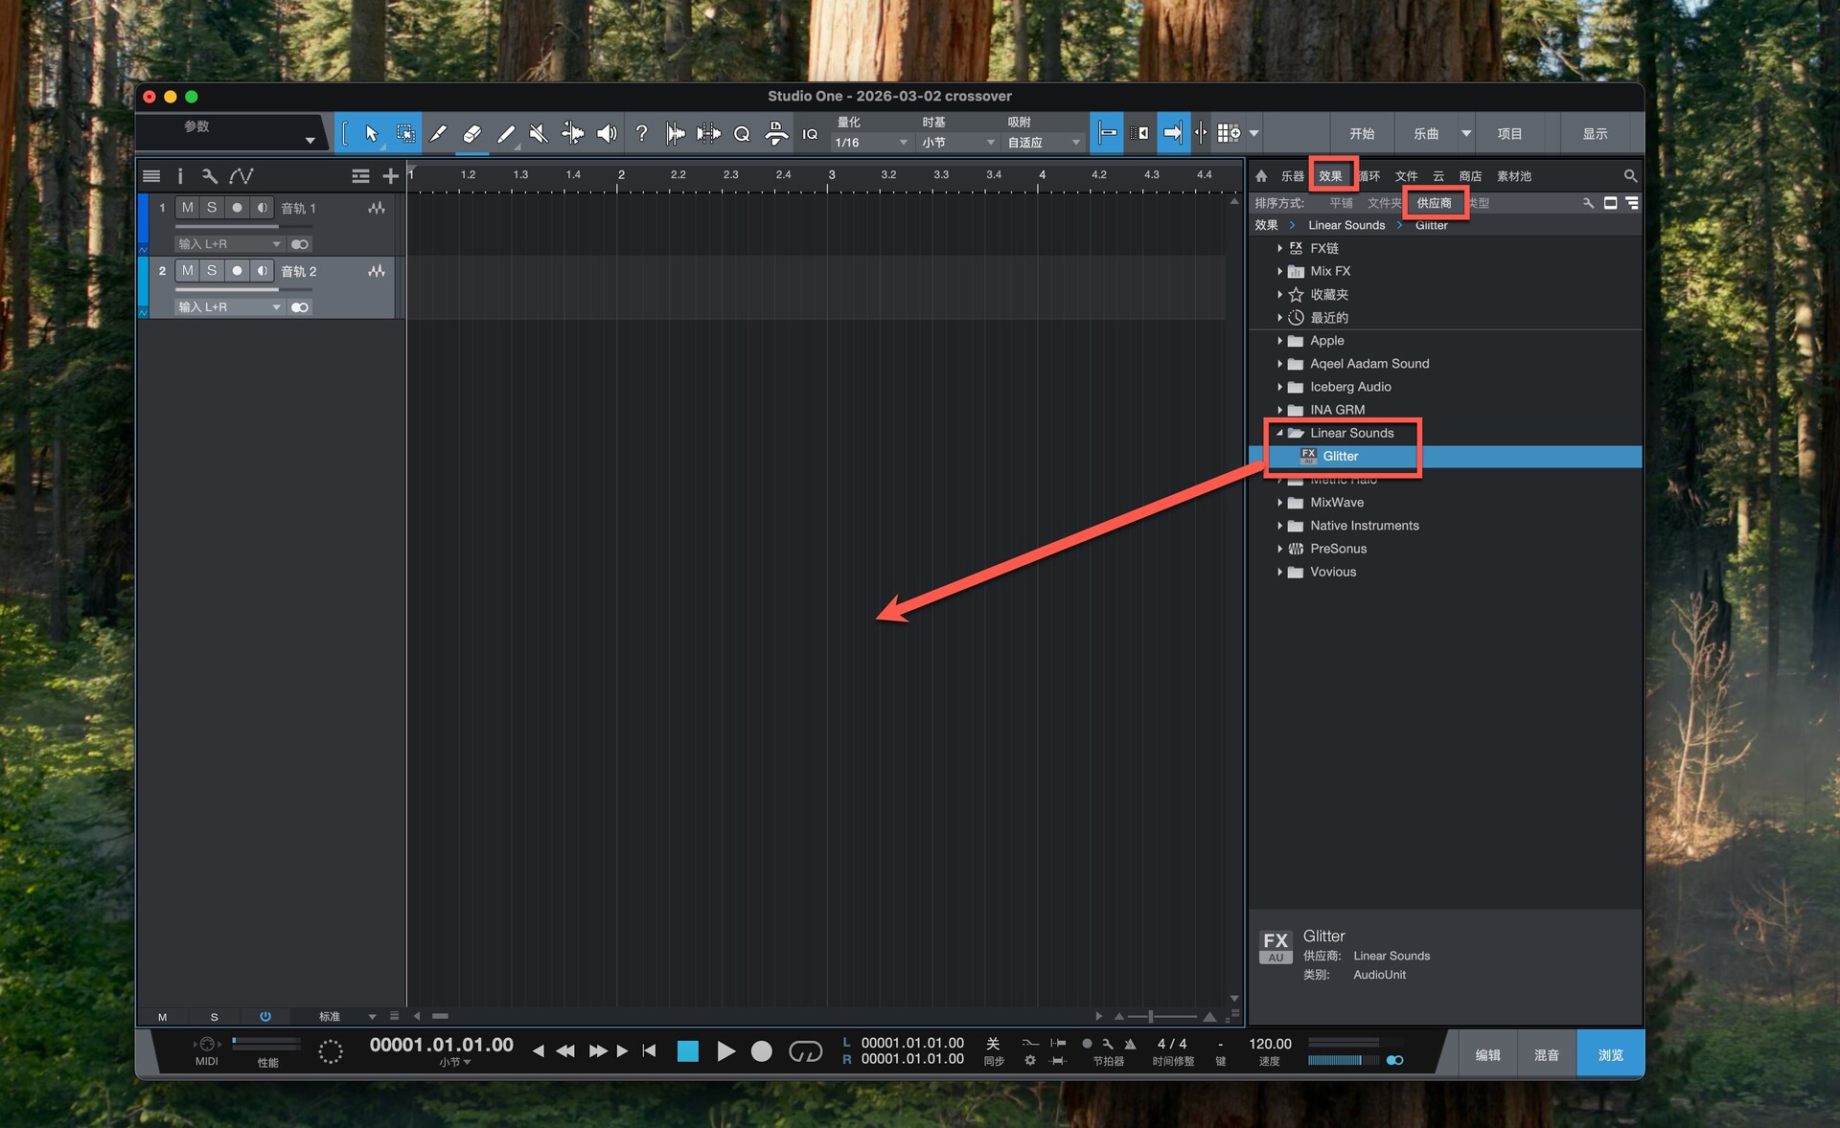
Task: Collapse the Linear Sounds folder
Action: tap(1279, 433)
